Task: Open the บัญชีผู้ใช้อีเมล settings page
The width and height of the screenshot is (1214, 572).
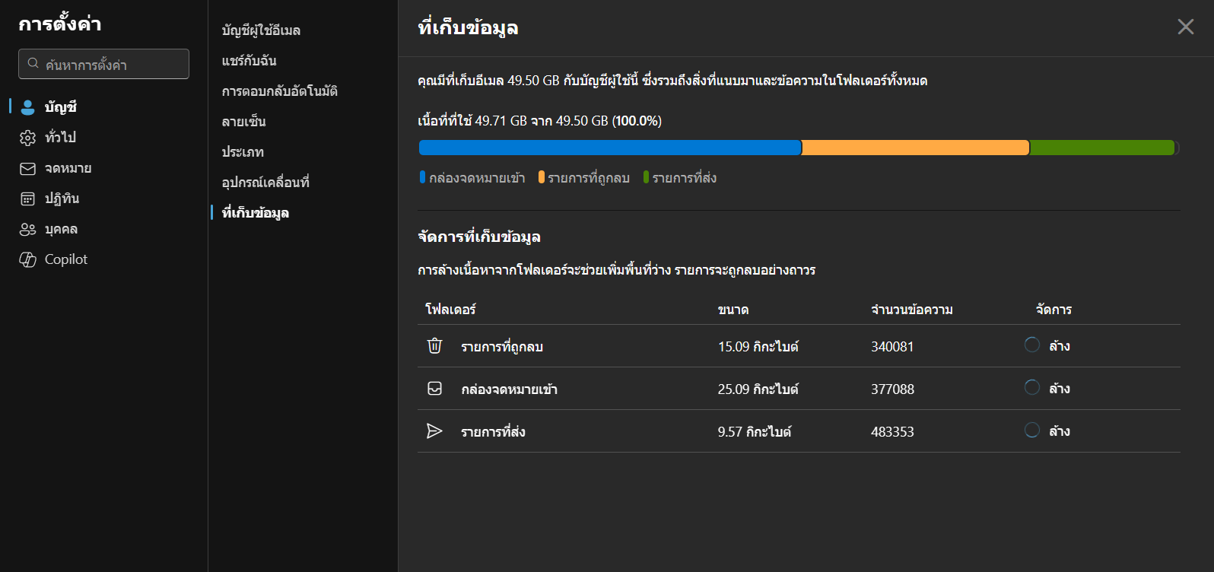Action: click(261, 30)
